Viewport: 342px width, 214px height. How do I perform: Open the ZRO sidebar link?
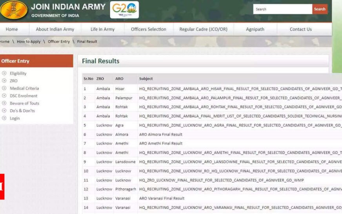pos(13,81)
